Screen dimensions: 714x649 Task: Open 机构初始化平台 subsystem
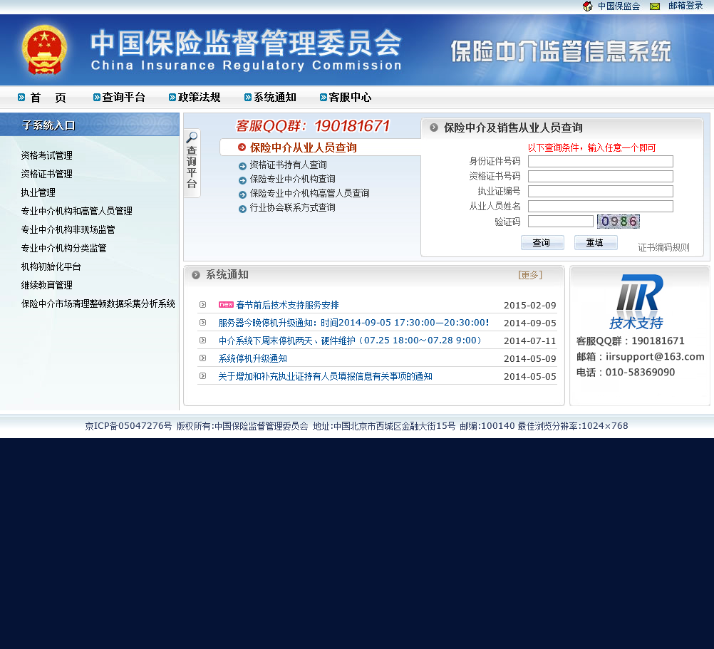(51, 266)
